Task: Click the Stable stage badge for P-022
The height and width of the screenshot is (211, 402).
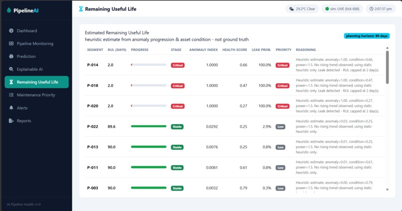Action: click(177, 127)
